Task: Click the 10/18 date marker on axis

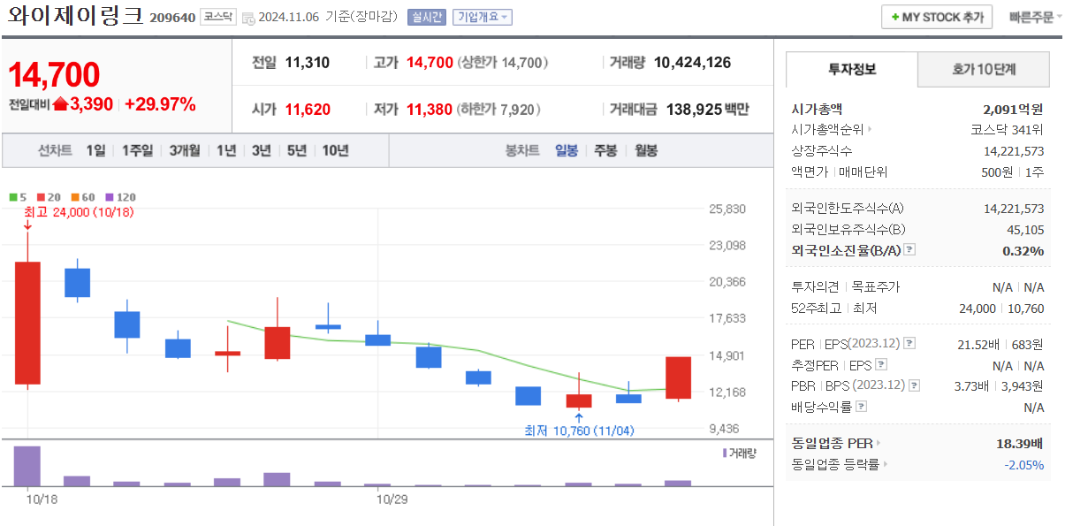Action: tap(42, 499)
